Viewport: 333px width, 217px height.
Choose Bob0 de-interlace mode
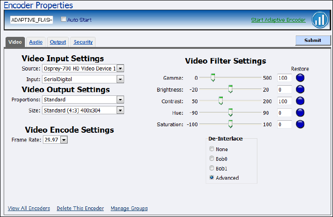(x=212, y=158)
